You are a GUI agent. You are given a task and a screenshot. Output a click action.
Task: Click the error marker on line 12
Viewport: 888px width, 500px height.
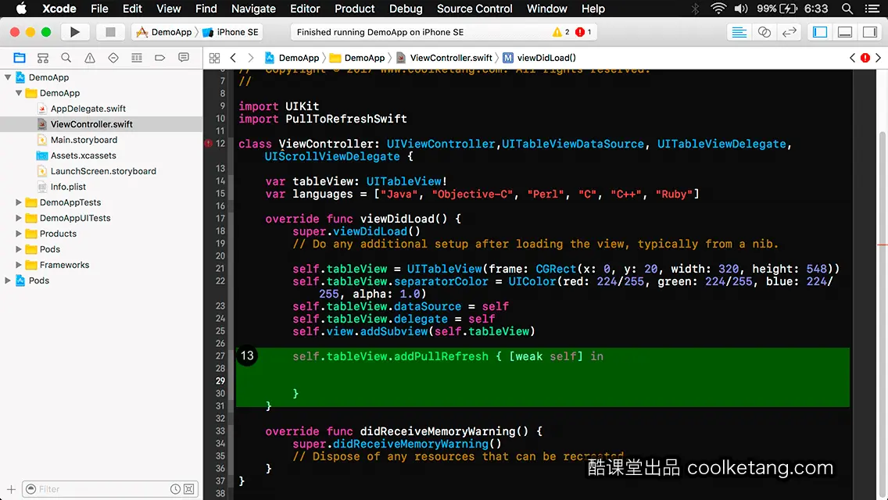click(209, 144)
